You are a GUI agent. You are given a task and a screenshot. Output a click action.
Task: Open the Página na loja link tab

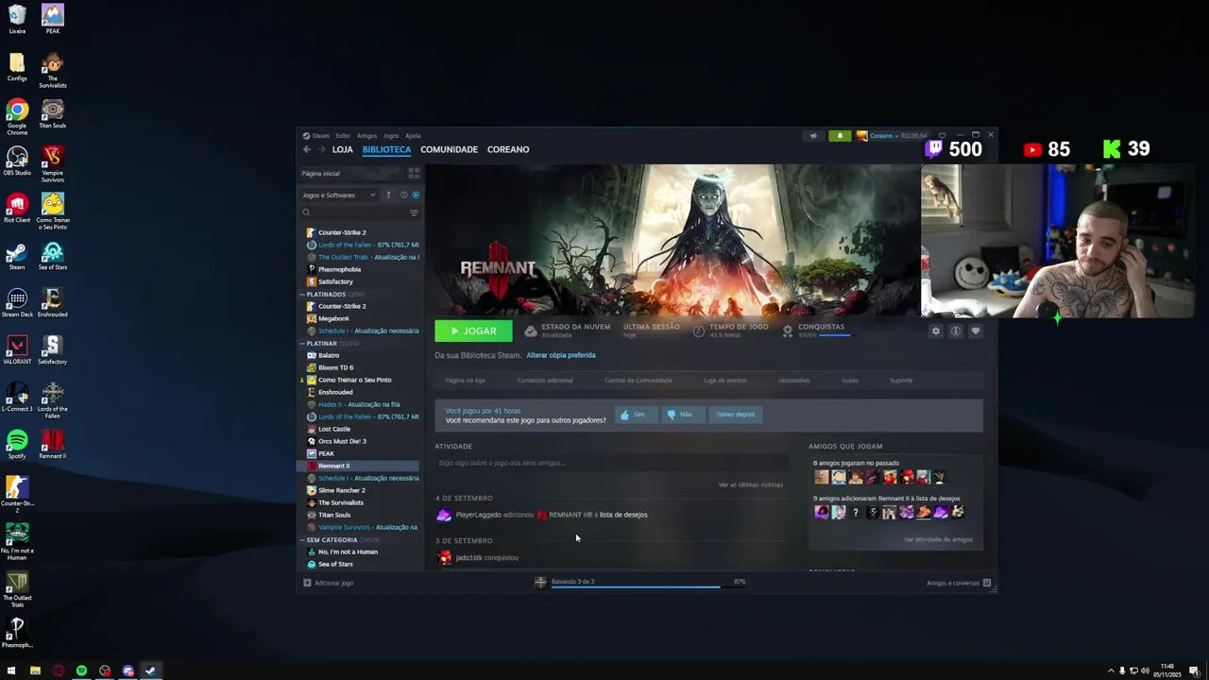click(465, 381)
